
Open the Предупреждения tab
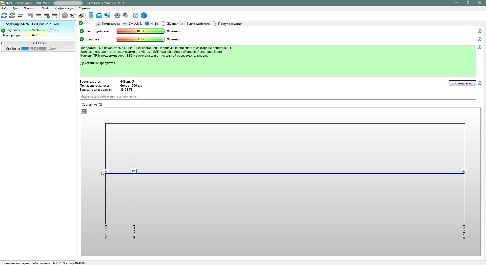click(x=228, y=24)
